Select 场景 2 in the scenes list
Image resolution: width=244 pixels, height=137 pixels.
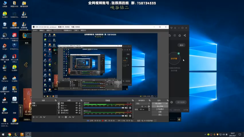click(x=44, y=105)
